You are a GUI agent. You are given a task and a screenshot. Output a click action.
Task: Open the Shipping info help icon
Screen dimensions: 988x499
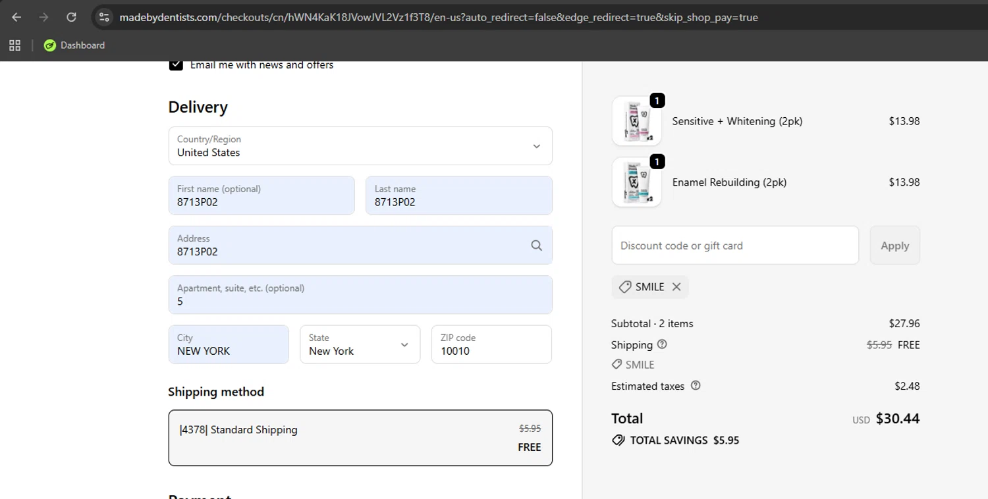(x=662, y=344)
